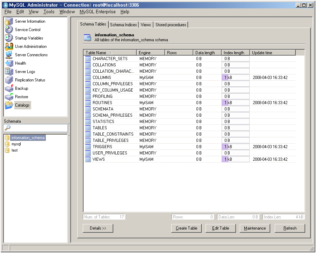The image size is (316, 253).
Task: Select the Startup Variables icon
Action: click(9, 38)
